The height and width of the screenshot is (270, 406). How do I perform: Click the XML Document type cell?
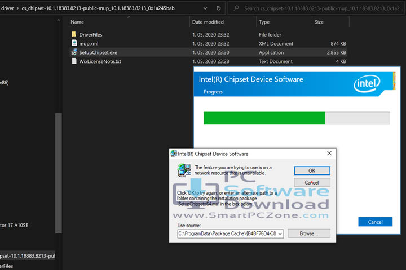[x=276, y=44]
